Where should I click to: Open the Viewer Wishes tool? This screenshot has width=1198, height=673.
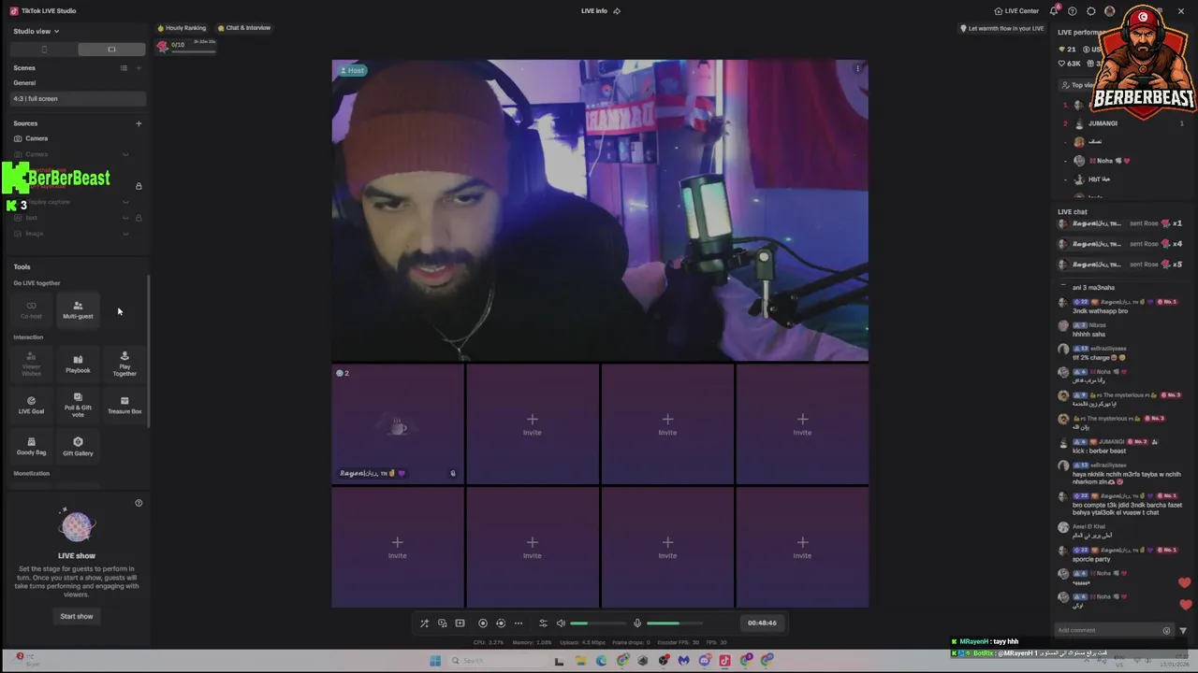[31, 364]
